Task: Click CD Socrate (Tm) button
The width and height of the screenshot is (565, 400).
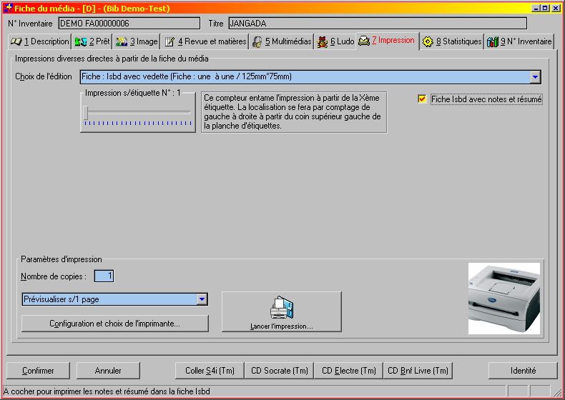Action: point(279,371)
